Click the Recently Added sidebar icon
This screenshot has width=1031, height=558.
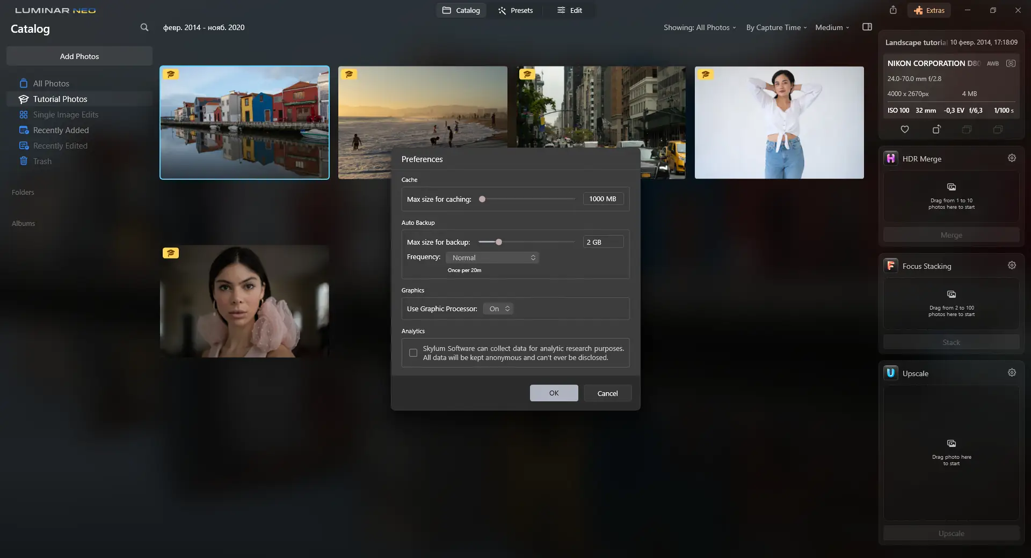pos(24,130)
